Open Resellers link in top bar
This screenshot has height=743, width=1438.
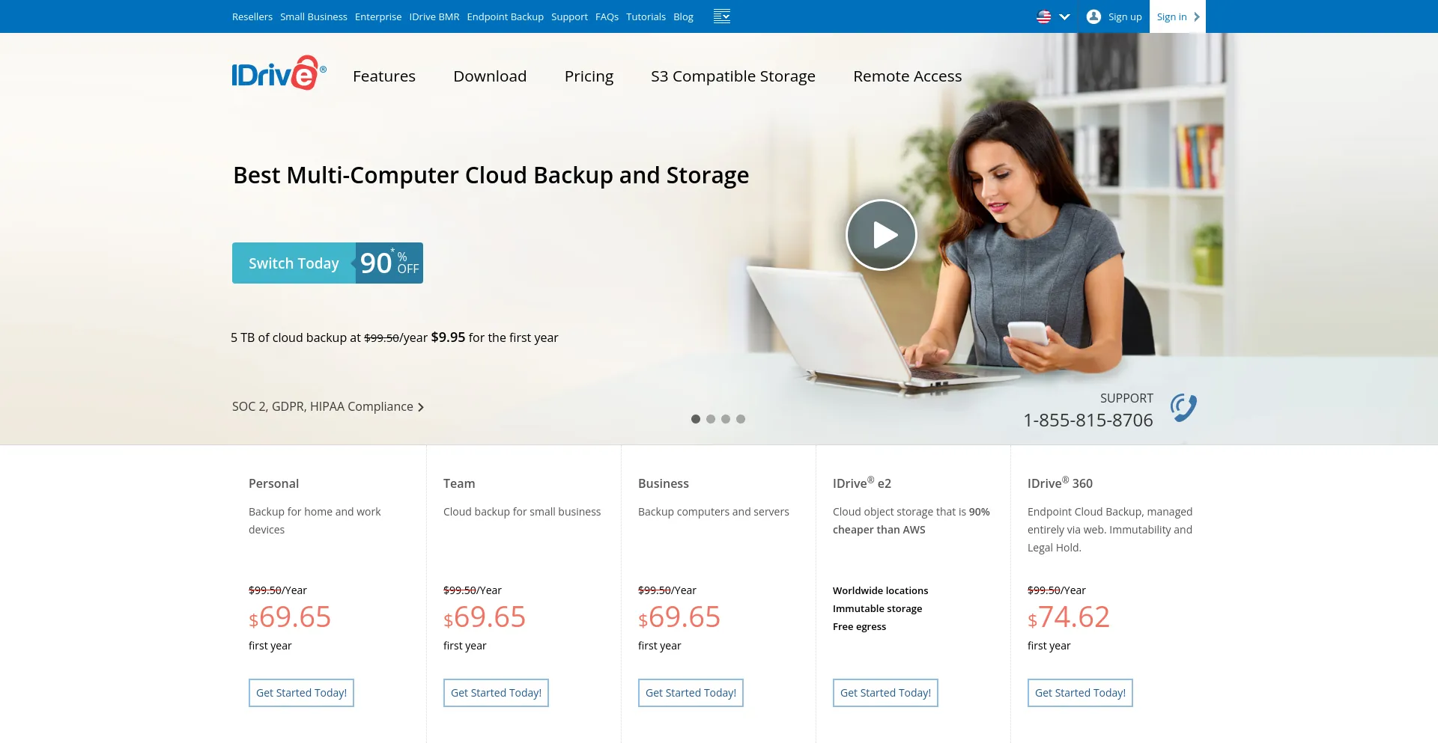(252, 16)
